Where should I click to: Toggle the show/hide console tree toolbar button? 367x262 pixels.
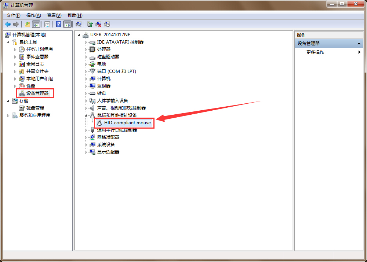pyautogui.click(x=36, y=24)
